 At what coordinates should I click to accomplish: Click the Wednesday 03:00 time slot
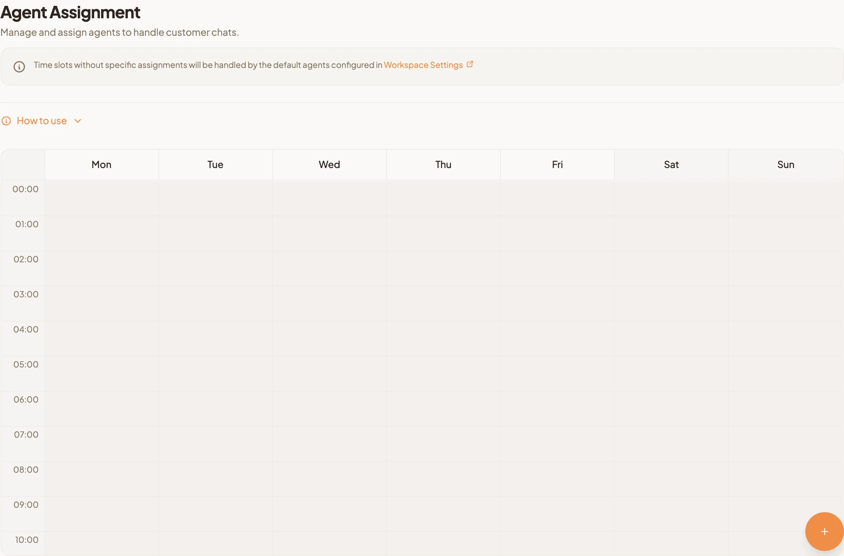(329, 304)
